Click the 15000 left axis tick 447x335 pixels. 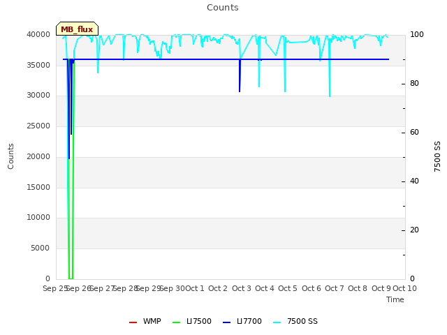click(x=38, y=187)
